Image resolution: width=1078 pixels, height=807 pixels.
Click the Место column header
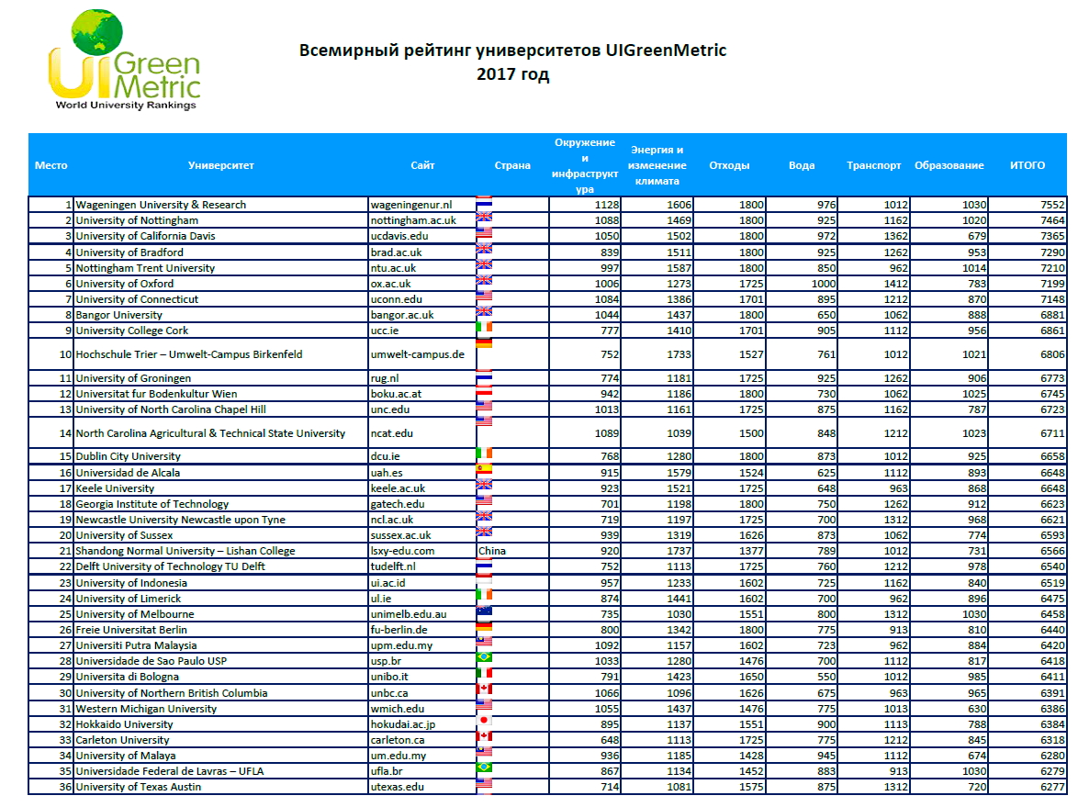(51, 165)
